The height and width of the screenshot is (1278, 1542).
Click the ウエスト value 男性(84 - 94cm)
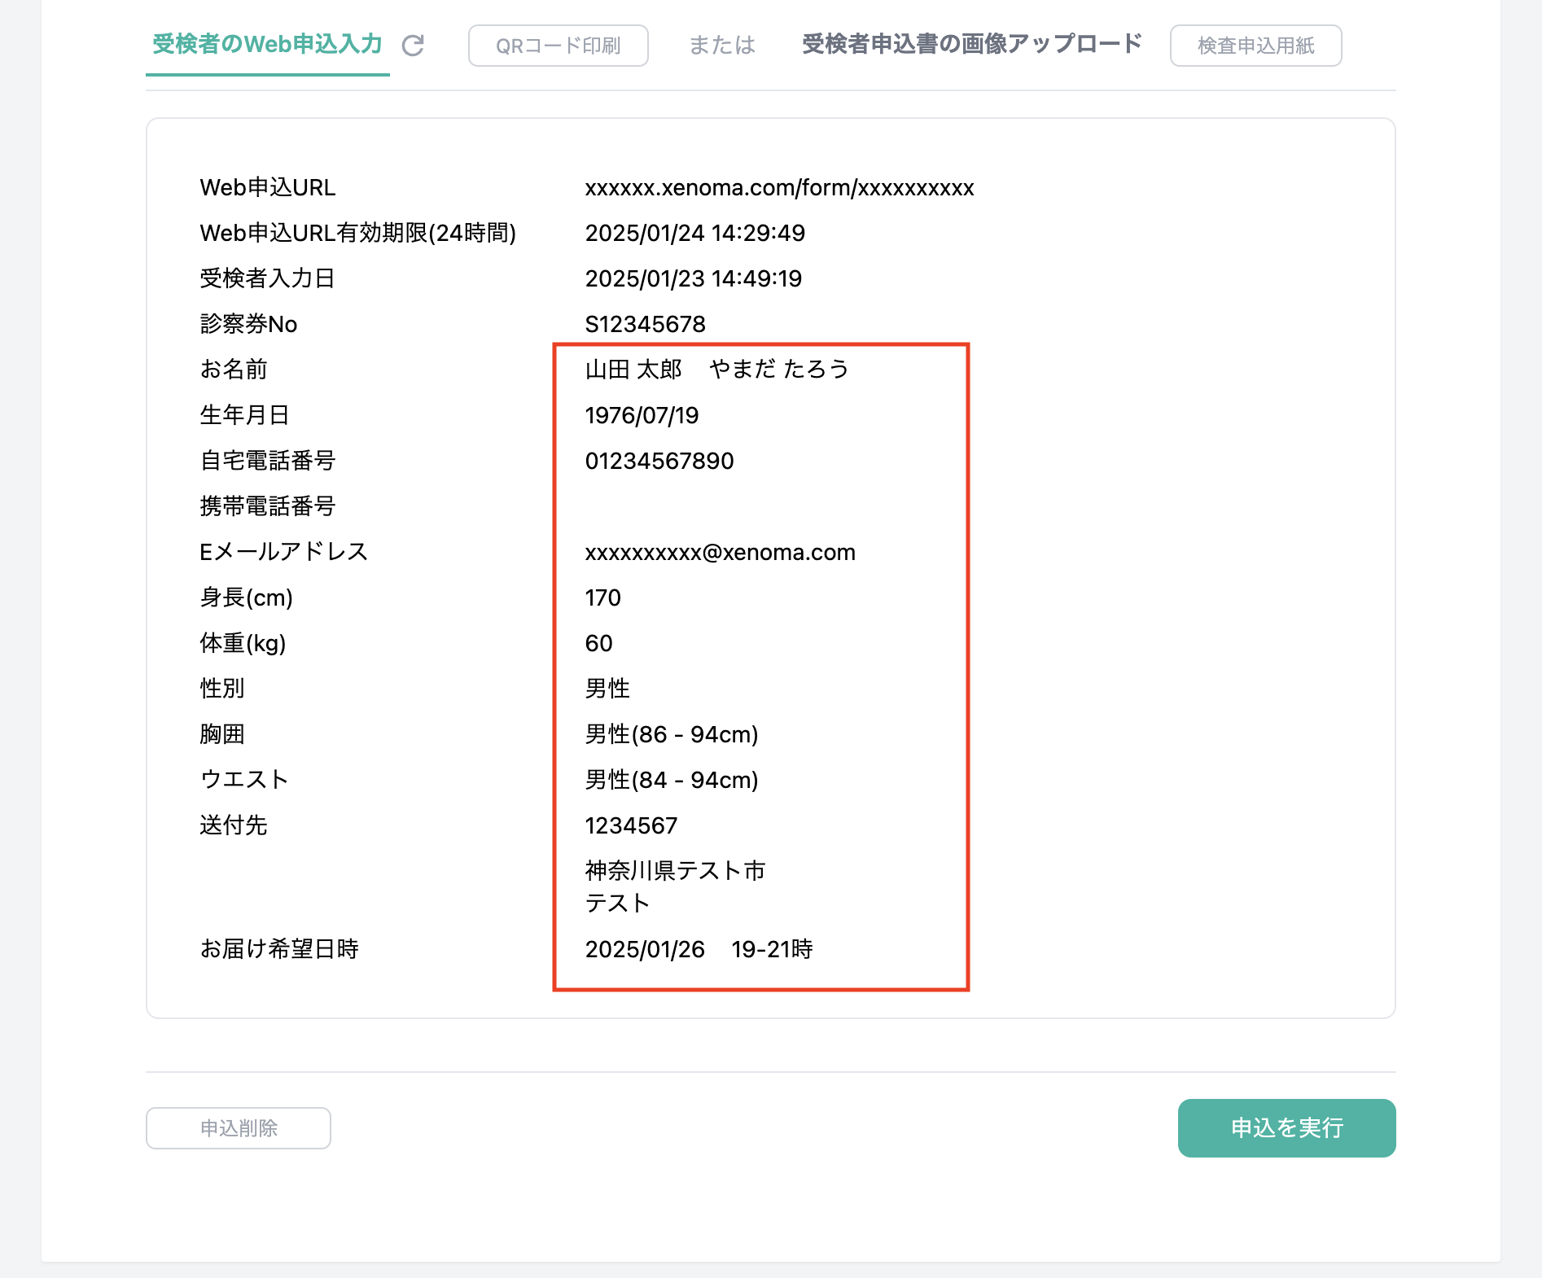(x=671, y=781)
